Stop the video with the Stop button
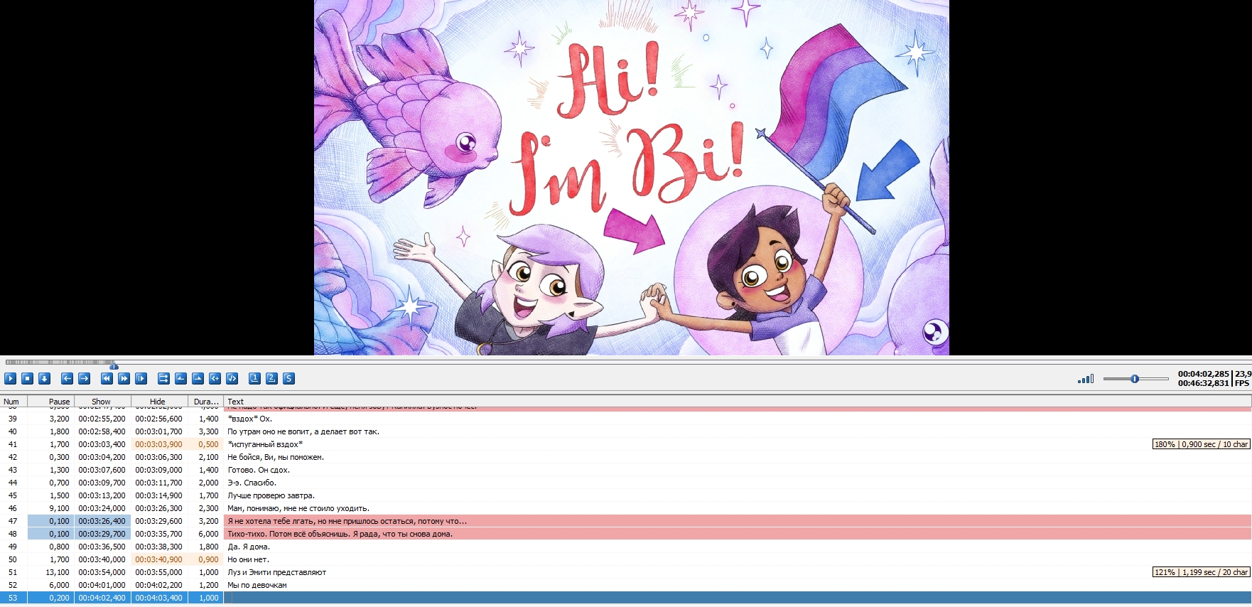This screenshot has height=607, width=1252. click(x=27, y=379)
